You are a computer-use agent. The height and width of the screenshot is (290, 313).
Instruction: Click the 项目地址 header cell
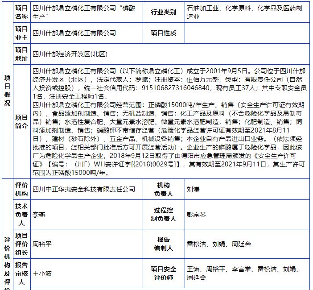tap(21, 54)
